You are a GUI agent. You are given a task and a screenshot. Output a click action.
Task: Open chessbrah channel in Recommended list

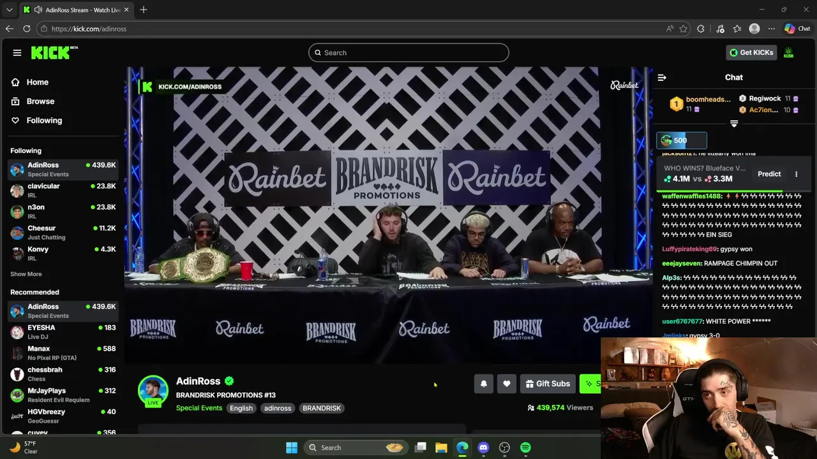pos(63,374)
